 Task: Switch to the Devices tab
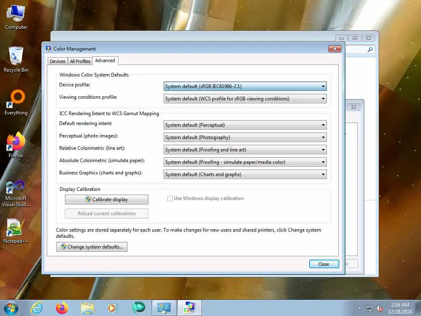click(58, 61)
